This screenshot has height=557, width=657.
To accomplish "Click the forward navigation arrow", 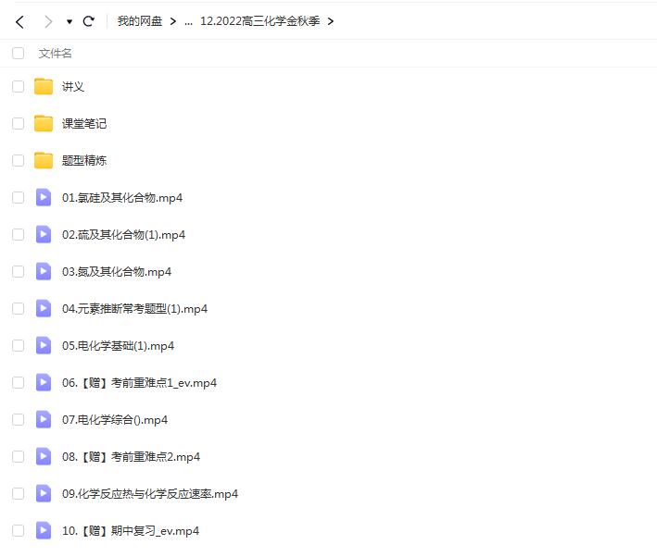I will click(48, 20).
